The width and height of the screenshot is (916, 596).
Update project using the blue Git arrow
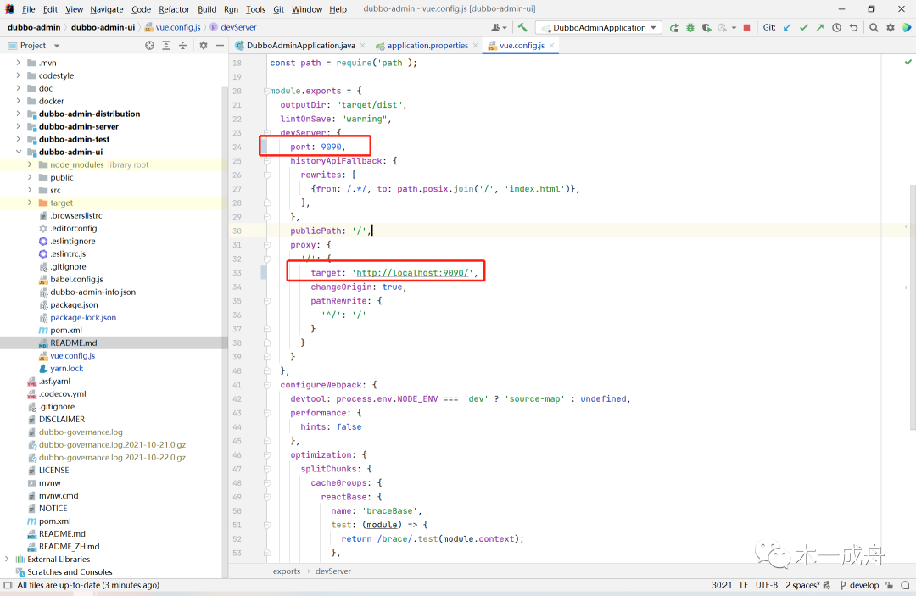787,27
